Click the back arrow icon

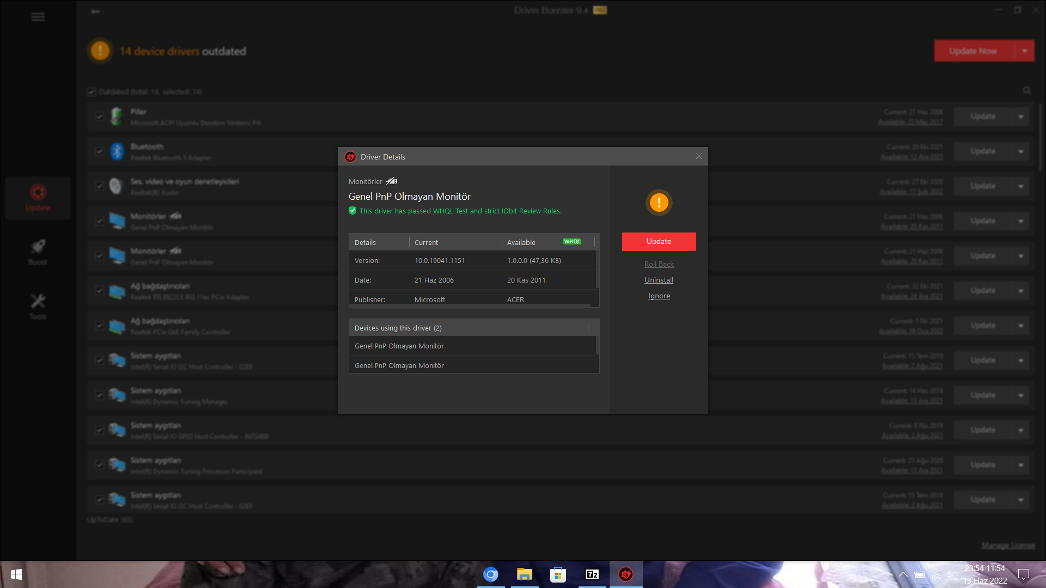[x=95, y=11]
